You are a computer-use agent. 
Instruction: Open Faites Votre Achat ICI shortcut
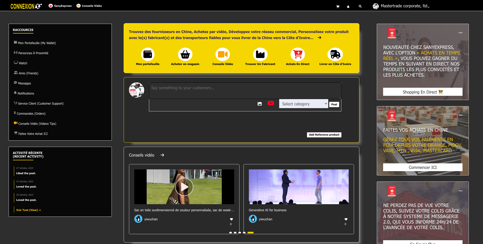pos(31,134)
